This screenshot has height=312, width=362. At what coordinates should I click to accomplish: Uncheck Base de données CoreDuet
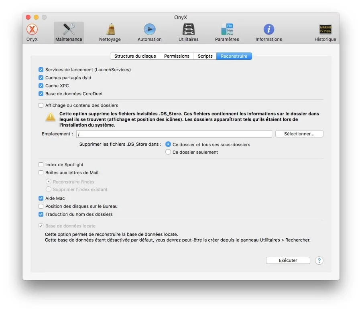click(x=41, y=94)
